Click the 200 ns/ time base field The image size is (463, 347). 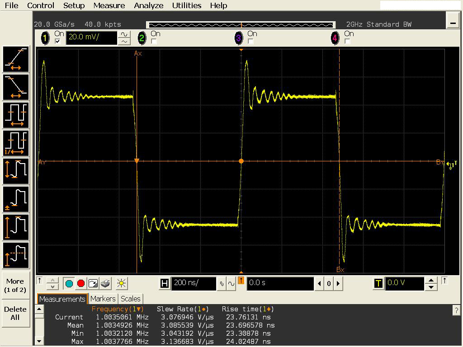click(x=194, y=284)
